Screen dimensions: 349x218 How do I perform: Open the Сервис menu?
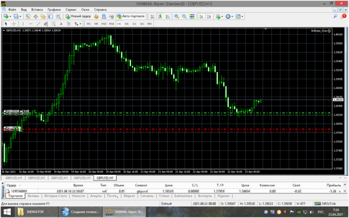point(70,10)
